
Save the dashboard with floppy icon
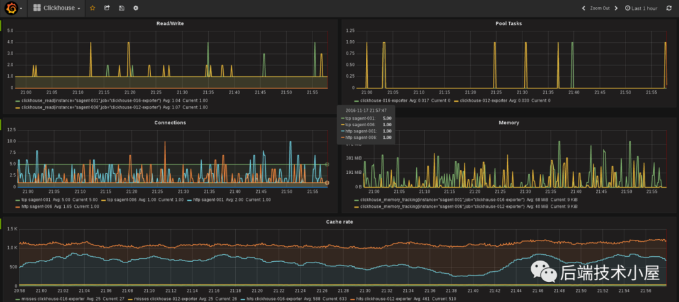[x=122, y=8]
